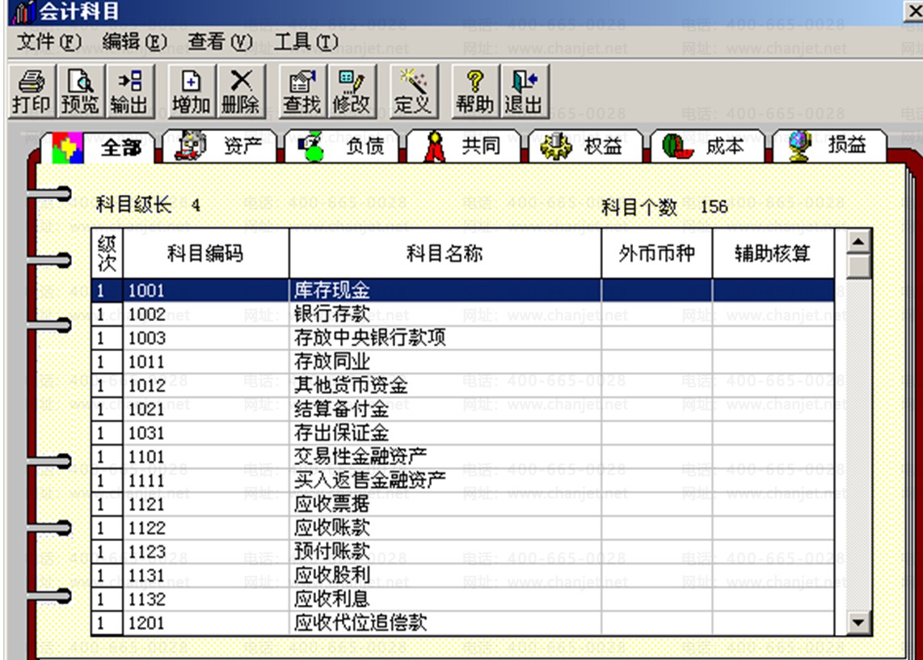Click the 退出 exit icon
923x660 pixels.
524,91
